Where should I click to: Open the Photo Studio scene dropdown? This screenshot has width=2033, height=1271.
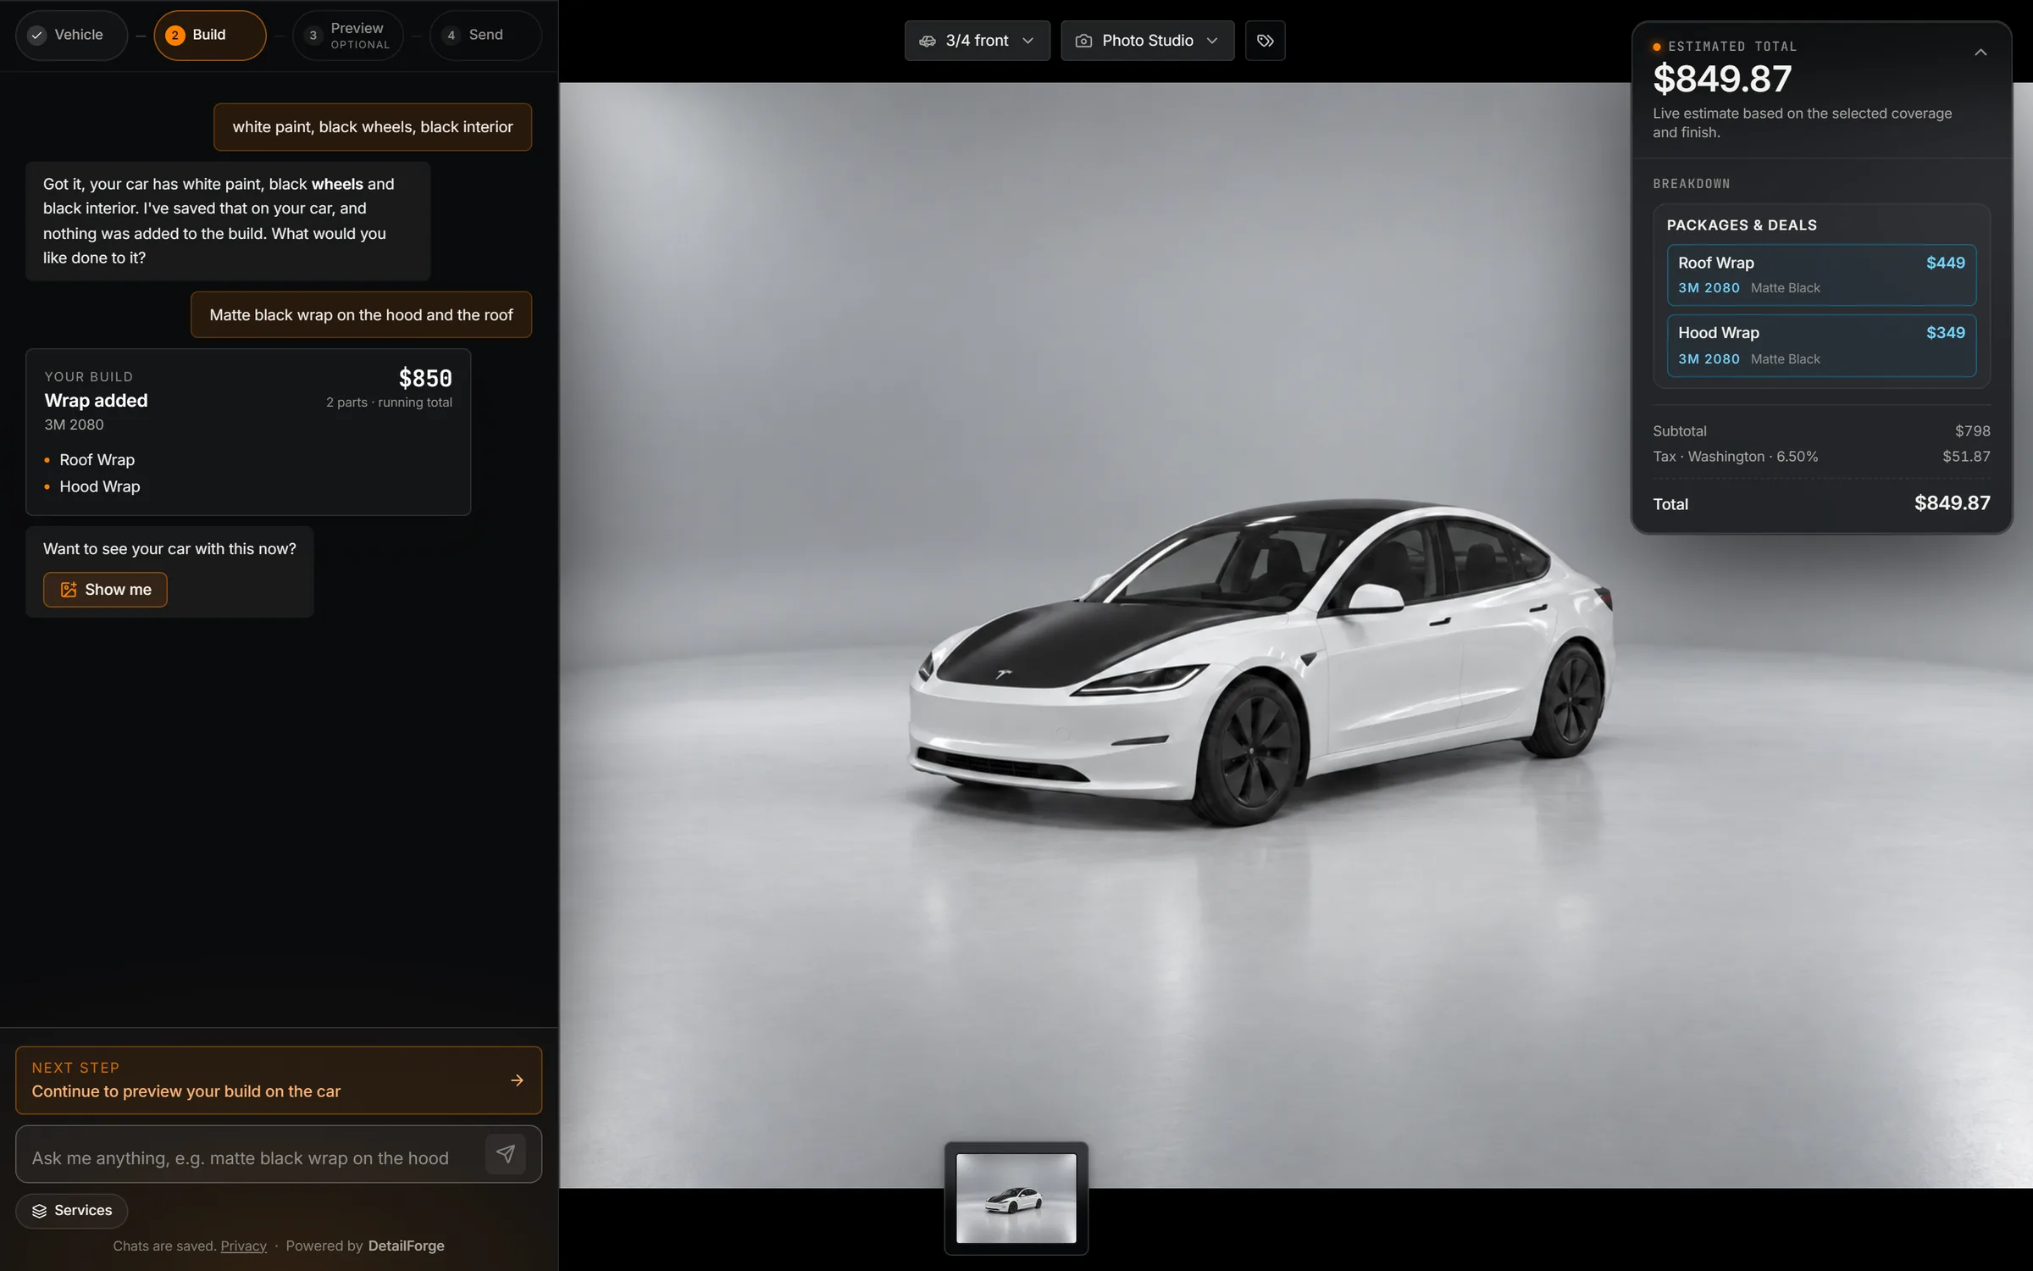(1147, 41)
